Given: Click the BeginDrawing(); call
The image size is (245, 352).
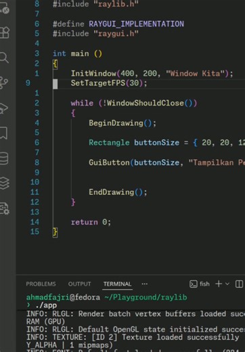Looking at the screenshot, I should point(122,123).
